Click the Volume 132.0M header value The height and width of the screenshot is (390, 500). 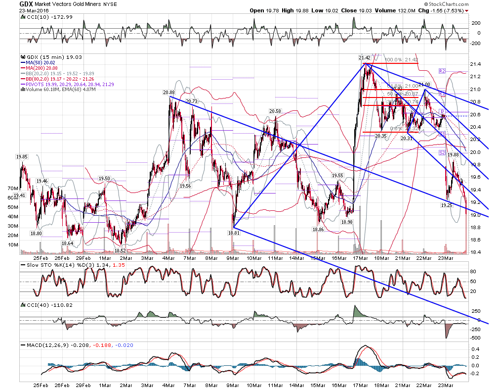click(395, 10)
